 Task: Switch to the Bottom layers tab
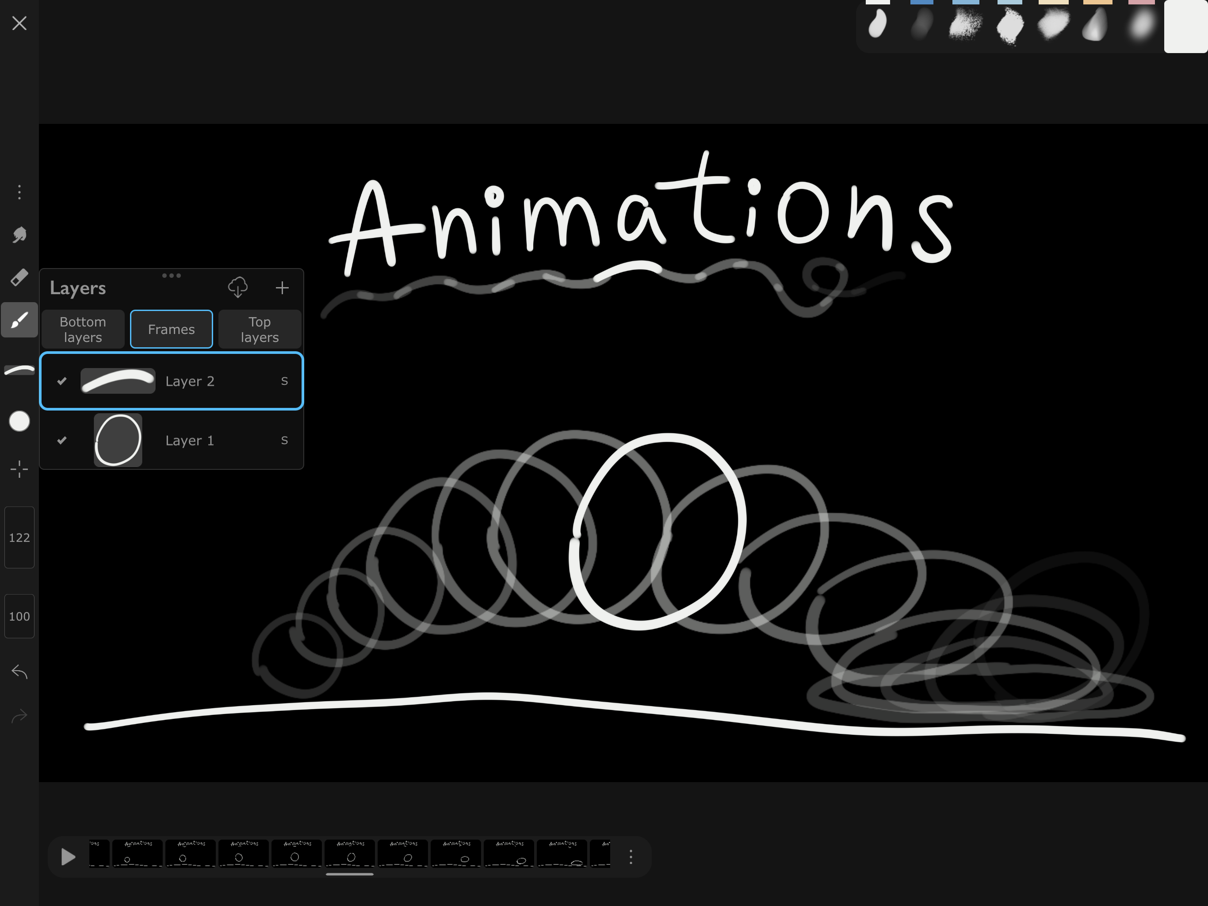coord(83,329)
